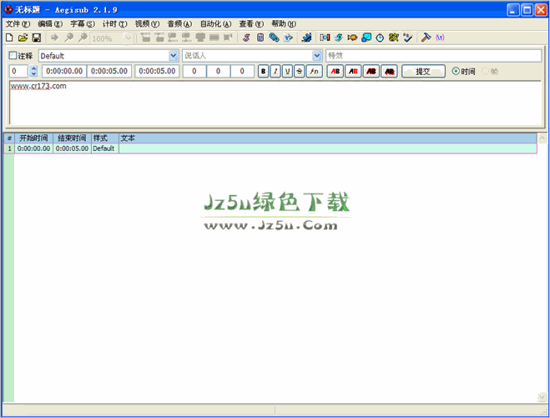
Task: Click the cycle tag hiding icon
Action: point(440,38)
